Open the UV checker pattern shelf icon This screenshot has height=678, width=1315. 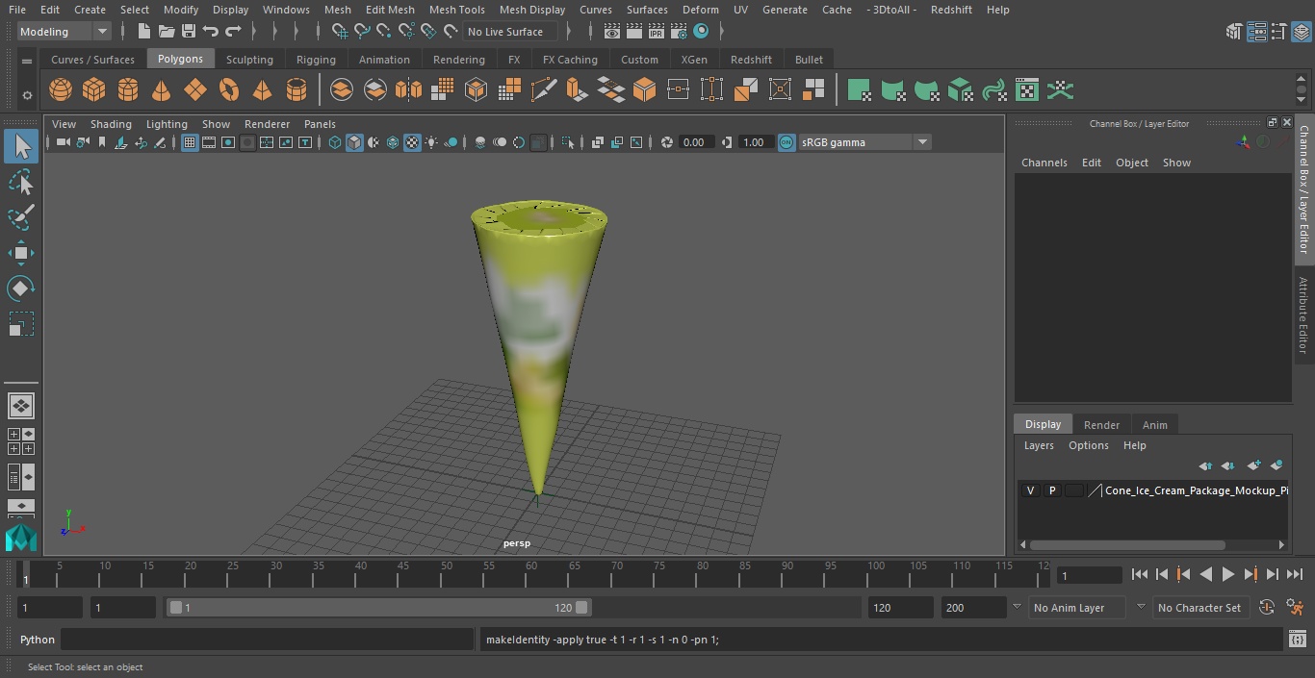coord(1027,90)
